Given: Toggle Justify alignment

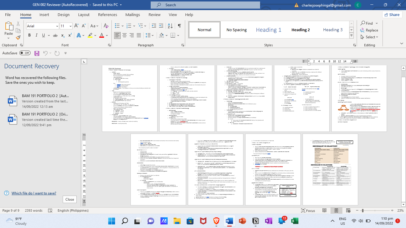Looking at the screenshot, I should click(139, 35).
